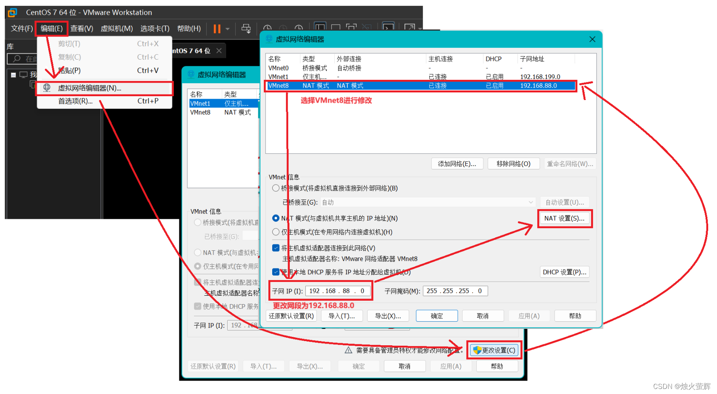Collapse the My Computer tree node

[13, 75]
